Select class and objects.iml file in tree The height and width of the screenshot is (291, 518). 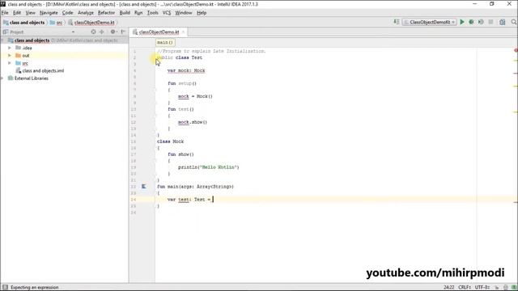point(40,70)
